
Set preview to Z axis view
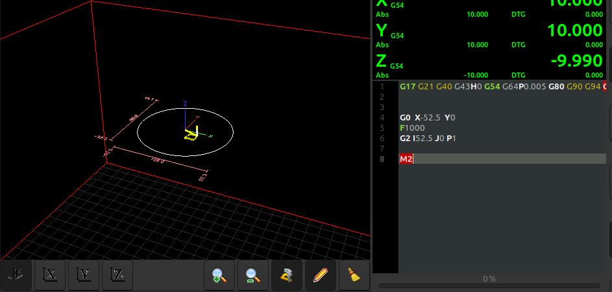(117, 275)
